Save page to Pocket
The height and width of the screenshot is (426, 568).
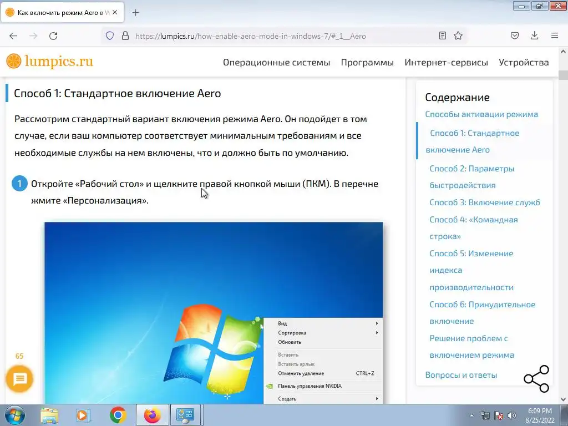pyautogui.click(x=515, y=36)
